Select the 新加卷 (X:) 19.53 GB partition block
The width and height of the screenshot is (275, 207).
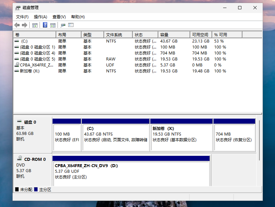tap(182, 135)
